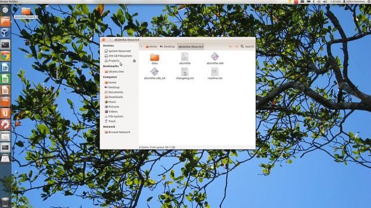
Task: Open Ubuntu Software Center launcher icon
Action: click(5, 102)
